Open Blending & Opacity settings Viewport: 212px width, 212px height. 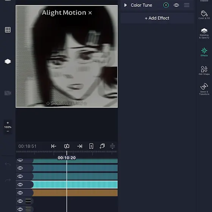pos(204,33)
